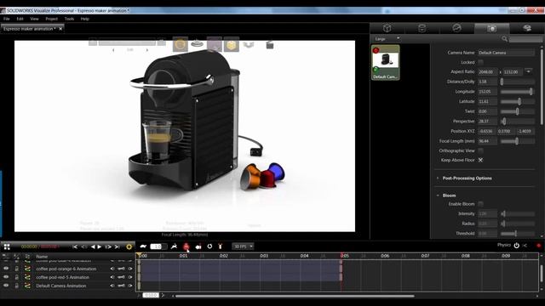
Task: Adjust the Focal Length slider
Action: [517, 141]
